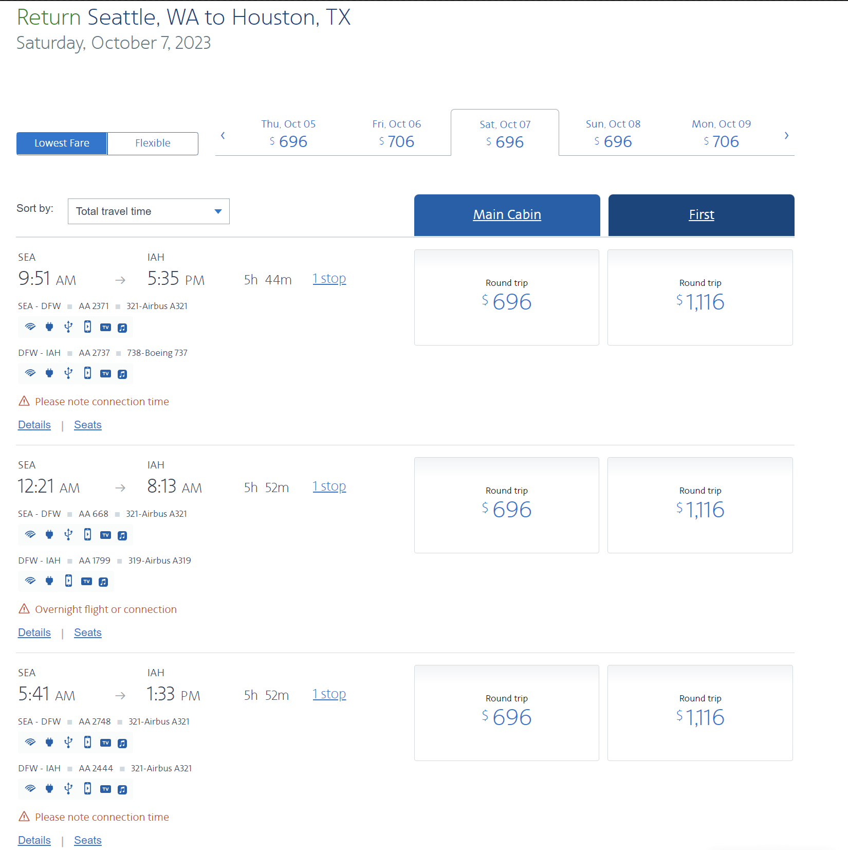Show later dates with the right arrow
This screenshot has width=848, height=850.
point(786,136)
